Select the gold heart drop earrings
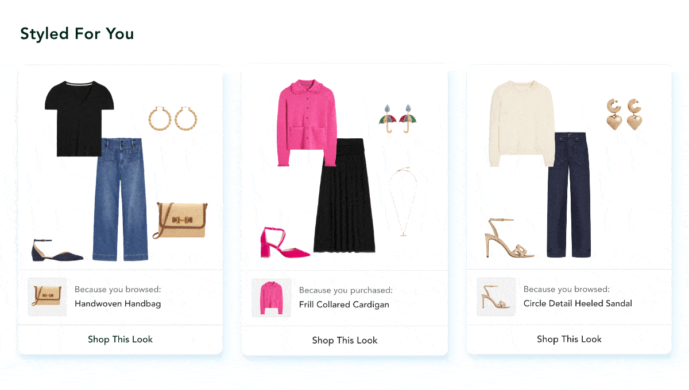689x390 pixels. click(x=625, y=114)
